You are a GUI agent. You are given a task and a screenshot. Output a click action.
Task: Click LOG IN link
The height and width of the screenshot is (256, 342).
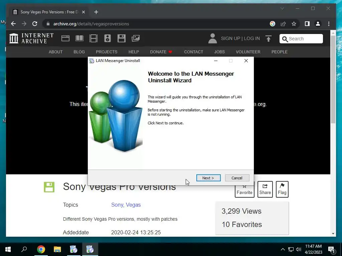[252, 39]
